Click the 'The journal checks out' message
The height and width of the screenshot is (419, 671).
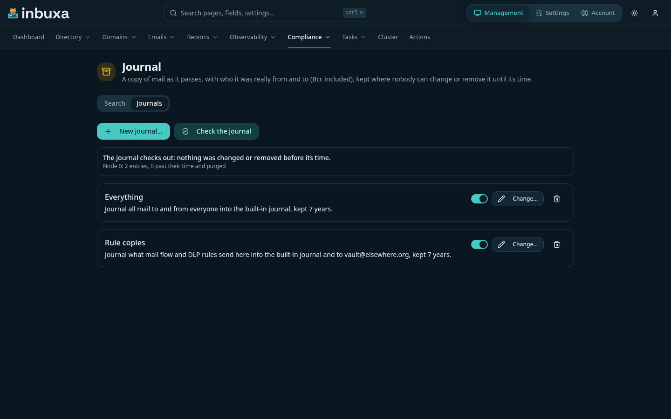pos(217,158)
